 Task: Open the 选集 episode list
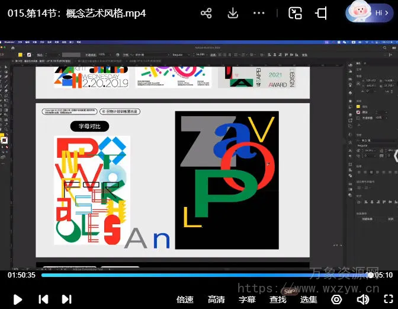point(309,300)
